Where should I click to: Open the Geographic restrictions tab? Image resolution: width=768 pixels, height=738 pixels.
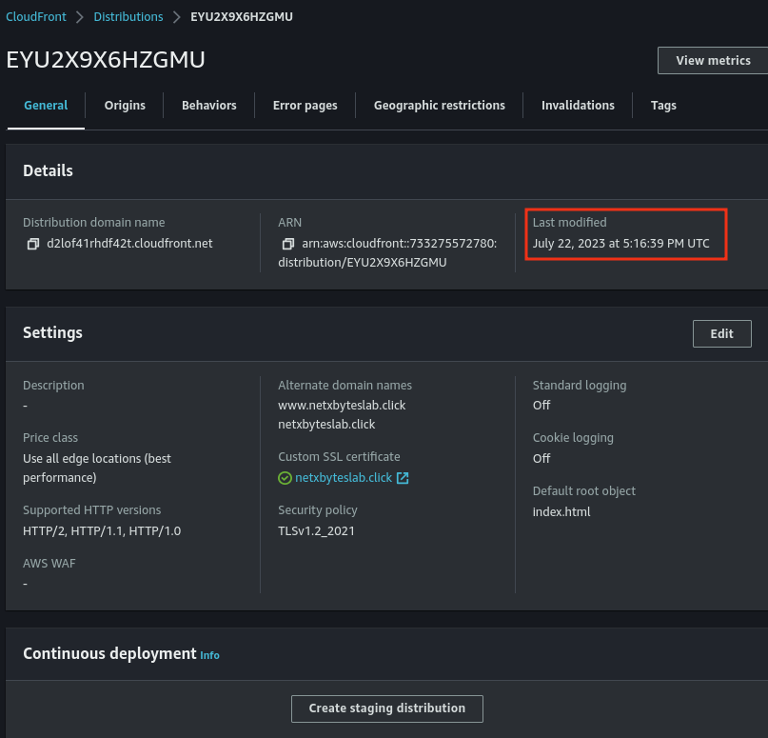coord(439,106)
